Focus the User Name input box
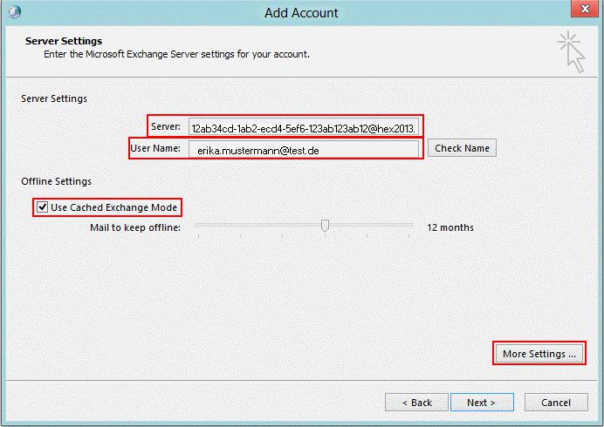Screen dimensions: 604x427 pos(303,149)
